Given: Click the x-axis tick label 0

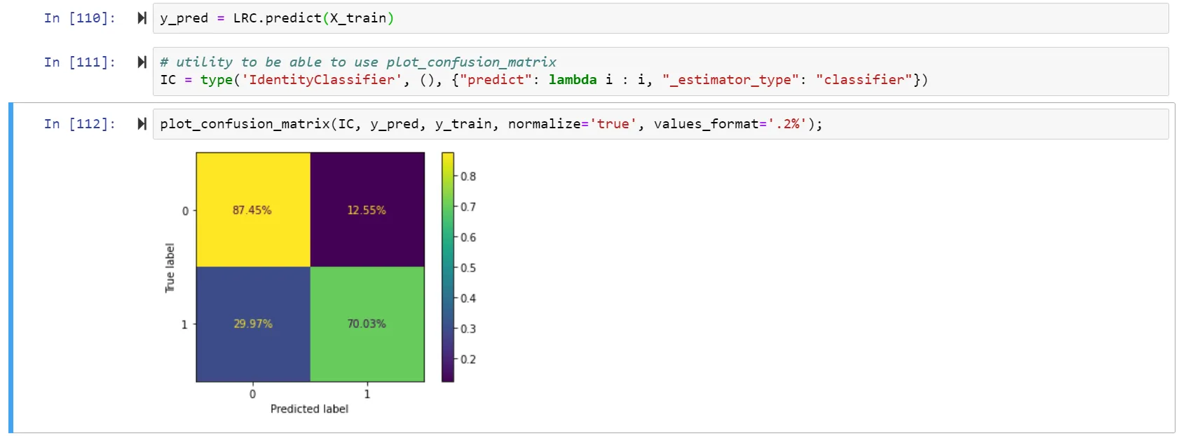Looking at the screenshot, I should 253,394.
